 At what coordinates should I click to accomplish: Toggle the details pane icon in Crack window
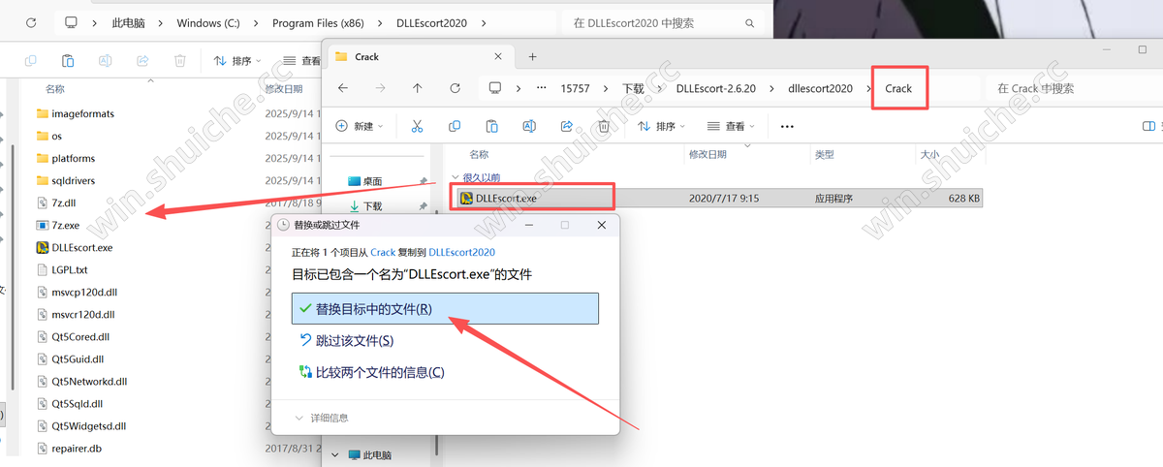tap(1148, 126)
